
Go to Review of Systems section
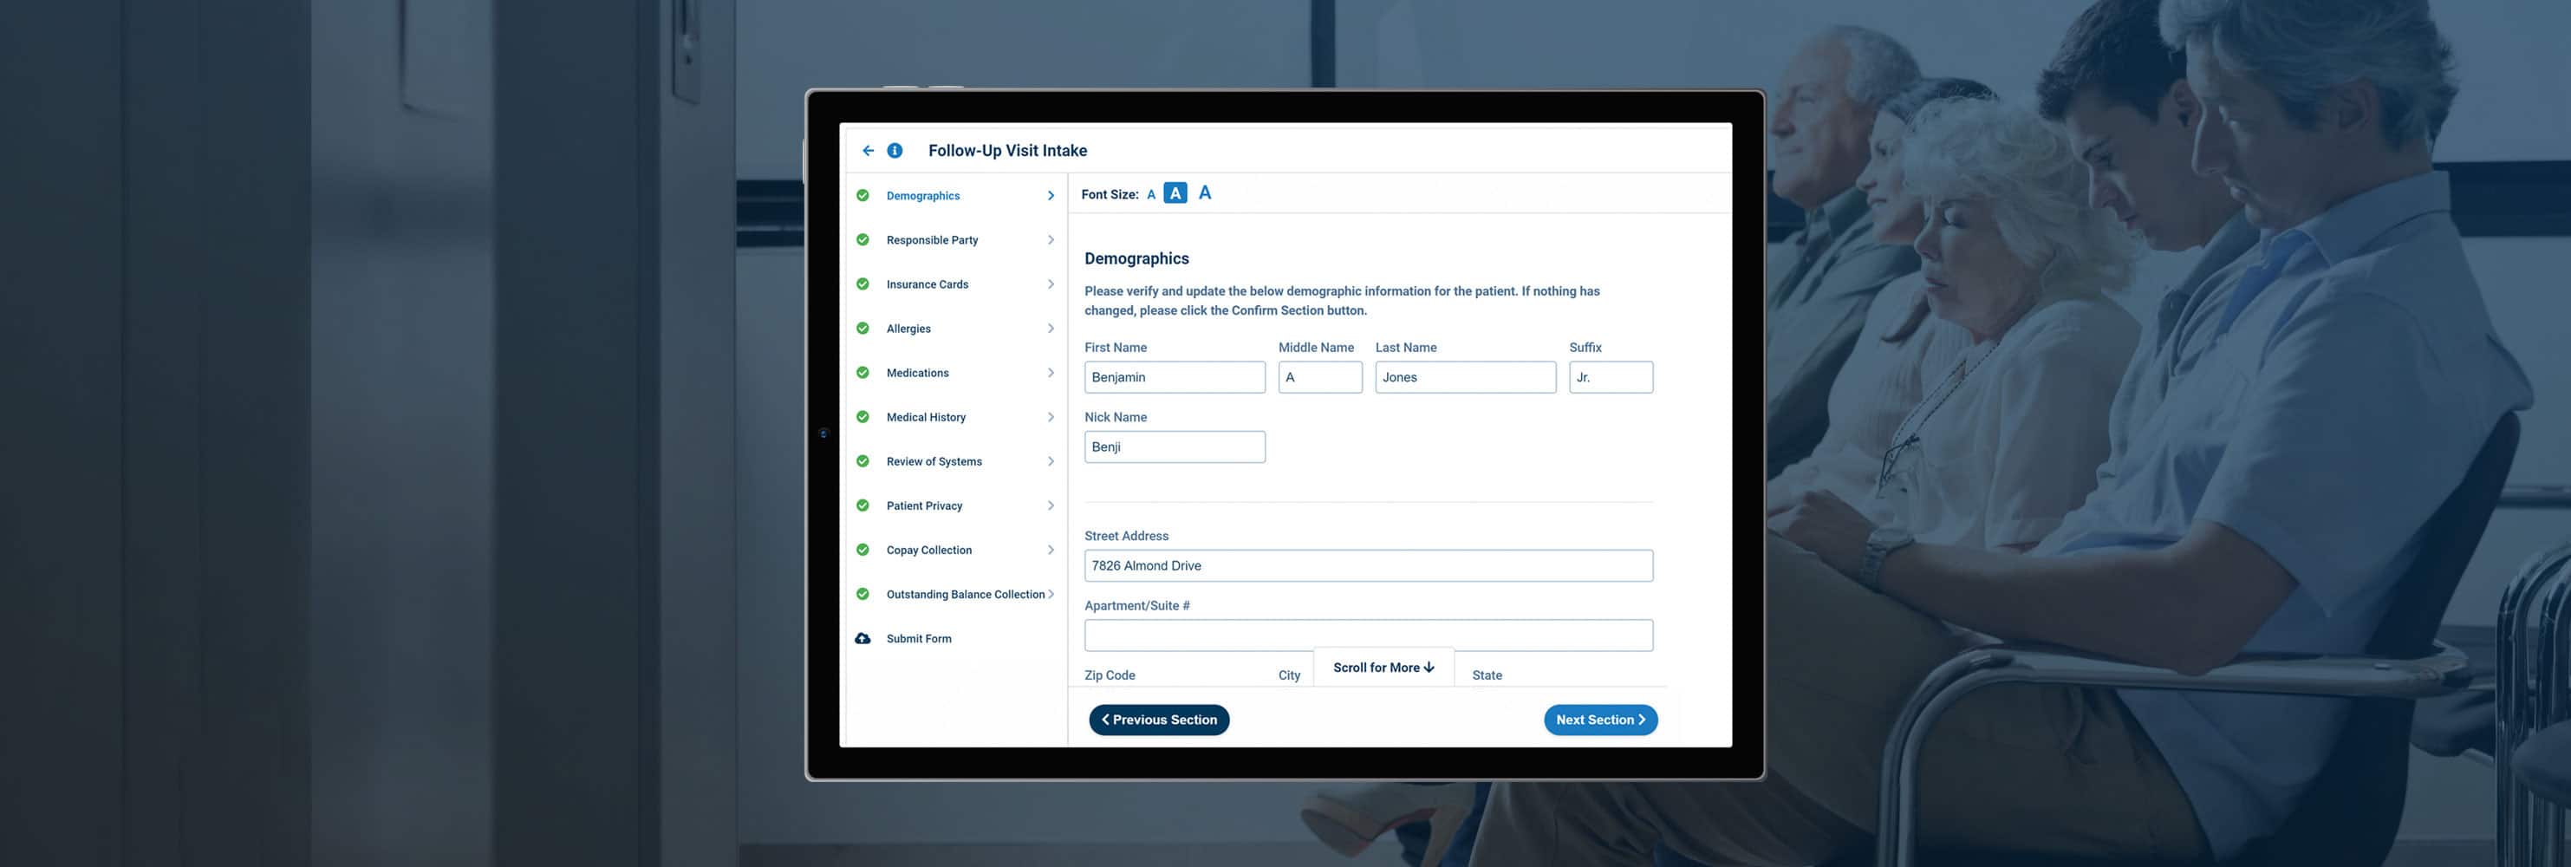pos(934,462)
